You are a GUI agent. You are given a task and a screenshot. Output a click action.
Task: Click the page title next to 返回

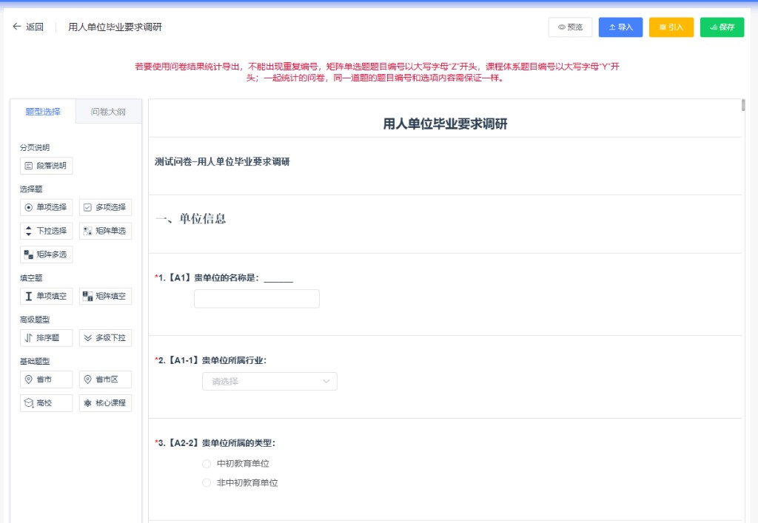(115, 27)
